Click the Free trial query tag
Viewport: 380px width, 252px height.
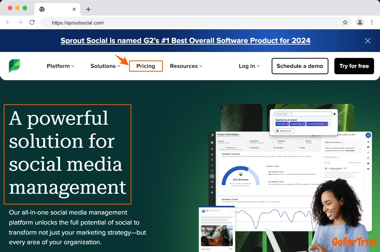coord(282,124)
